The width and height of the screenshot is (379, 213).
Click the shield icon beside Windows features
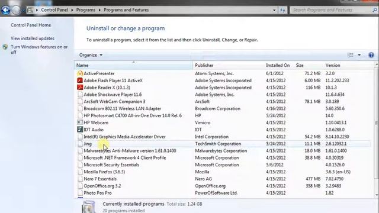tap(5, 47)
